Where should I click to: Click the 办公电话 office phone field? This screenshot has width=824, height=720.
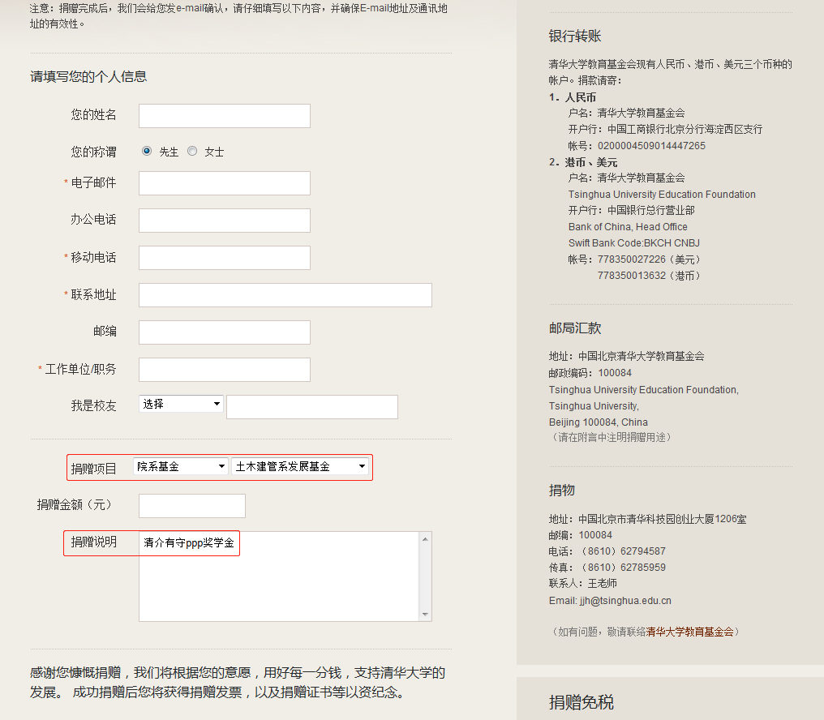pos(224,221)
